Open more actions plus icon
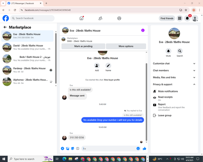This screenshot has width=203, height=162. coord(63,149)
